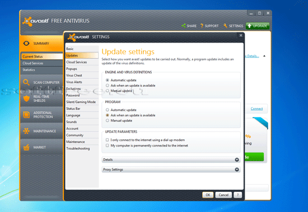Select Manual update for engine and virus definitions

[x=108, y=91]
